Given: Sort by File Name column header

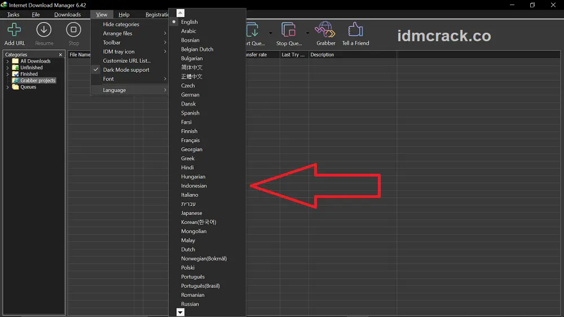Looking at the screenshot, I should 80,55.
